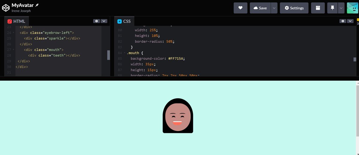The width and height of the screenshot is (359, 155).
Task: Click the HTML slash icon
Action: coord(10,21)
